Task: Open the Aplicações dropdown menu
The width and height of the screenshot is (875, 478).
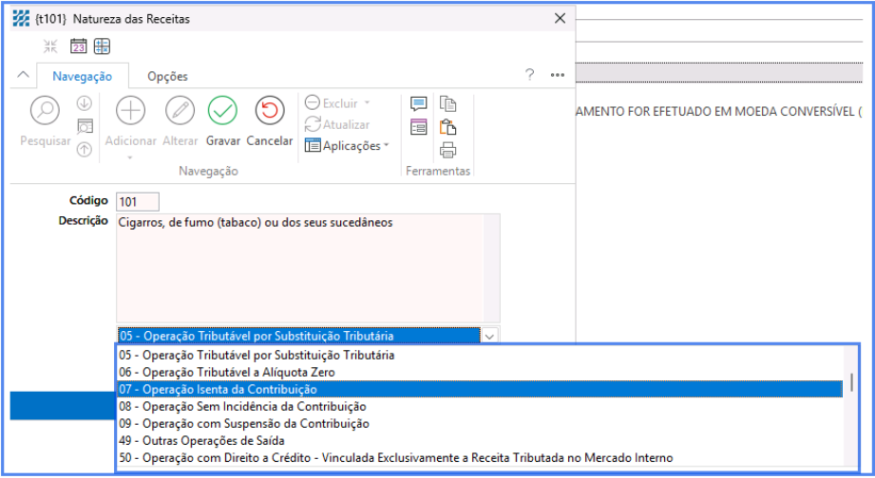Action: click(x=348, y=145)
